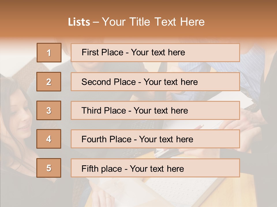
Task: Click the First Place text box
Action: [155, 53]
